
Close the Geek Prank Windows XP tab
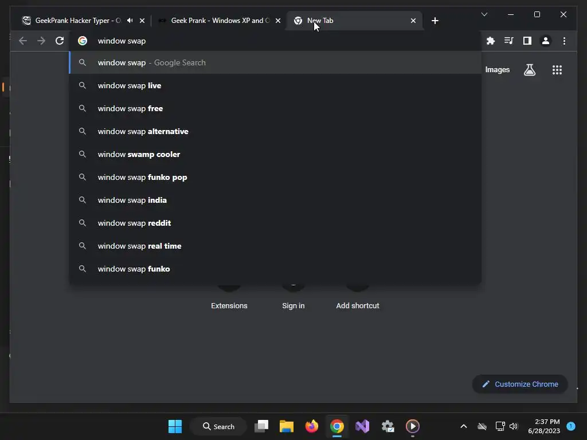pyautogui.click(x=278, y=21)
